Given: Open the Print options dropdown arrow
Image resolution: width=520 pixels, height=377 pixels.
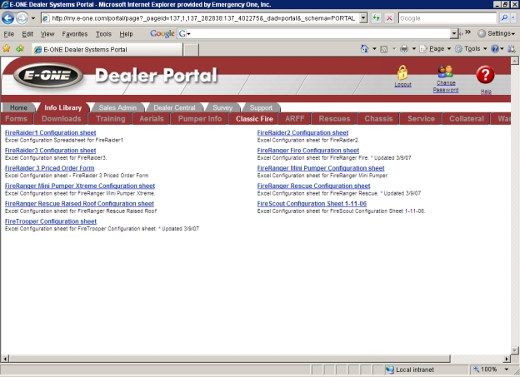Looking at the screenshot, I should [x=414, y=49].
